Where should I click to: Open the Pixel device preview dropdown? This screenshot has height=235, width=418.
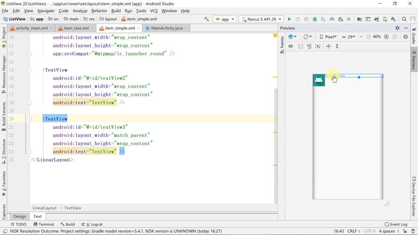(328, 37)
